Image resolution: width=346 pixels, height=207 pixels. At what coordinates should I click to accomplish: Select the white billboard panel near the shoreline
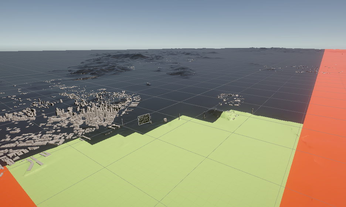144,119
